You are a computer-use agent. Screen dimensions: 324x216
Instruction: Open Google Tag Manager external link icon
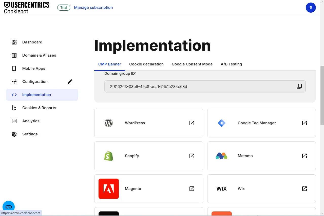click(x=304, y=123)
